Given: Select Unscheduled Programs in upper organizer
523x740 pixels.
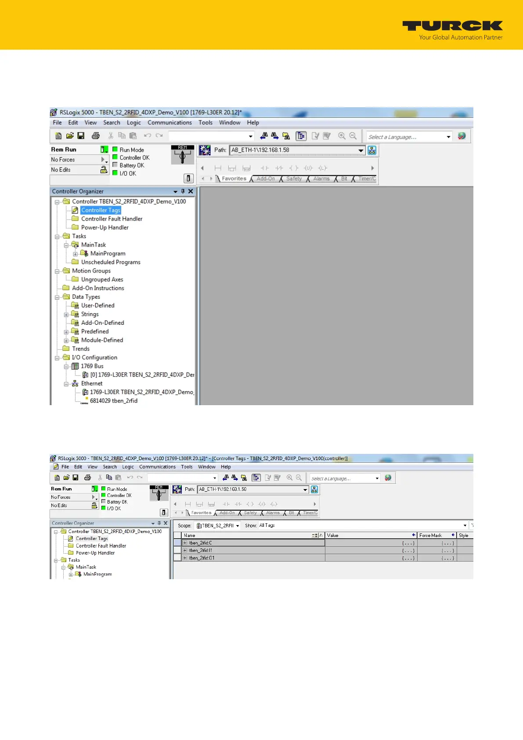Looking at the screenshot, I should [111, 262].
